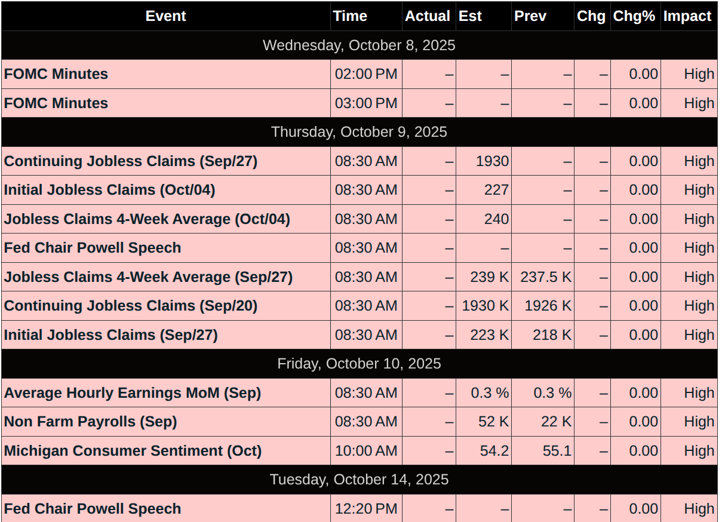
Task: Click the 237.5 K previous value cell
Action: [545, 277]
